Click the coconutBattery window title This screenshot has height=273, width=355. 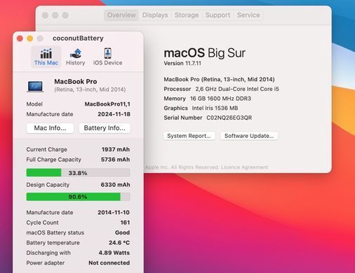tap(78, 38)
